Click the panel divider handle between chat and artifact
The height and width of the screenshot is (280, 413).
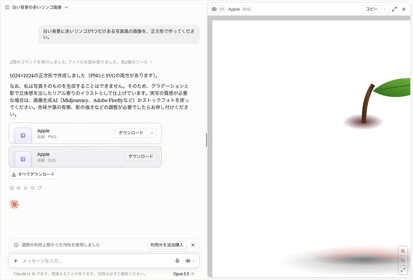(x=206, y=140)
